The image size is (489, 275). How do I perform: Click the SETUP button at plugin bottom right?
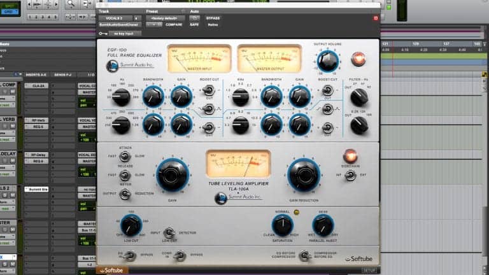(x=369, y=271)
